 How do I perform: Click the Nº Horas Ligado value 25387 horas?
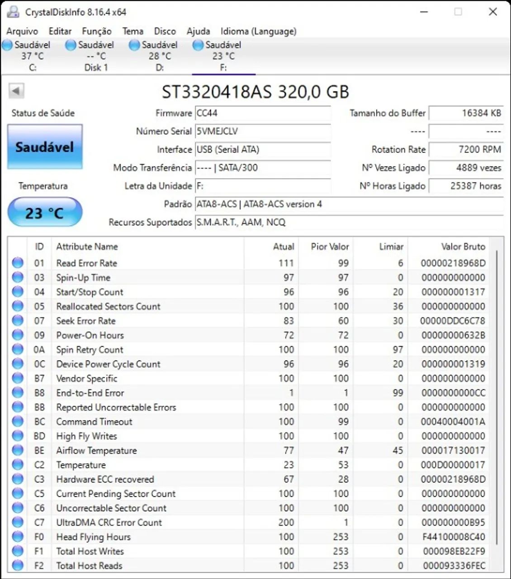pyautogui.click(x=466, y=186)
